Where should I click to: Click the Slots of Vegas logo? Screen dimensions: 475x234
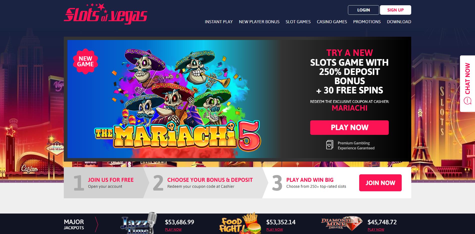(105, 14)
